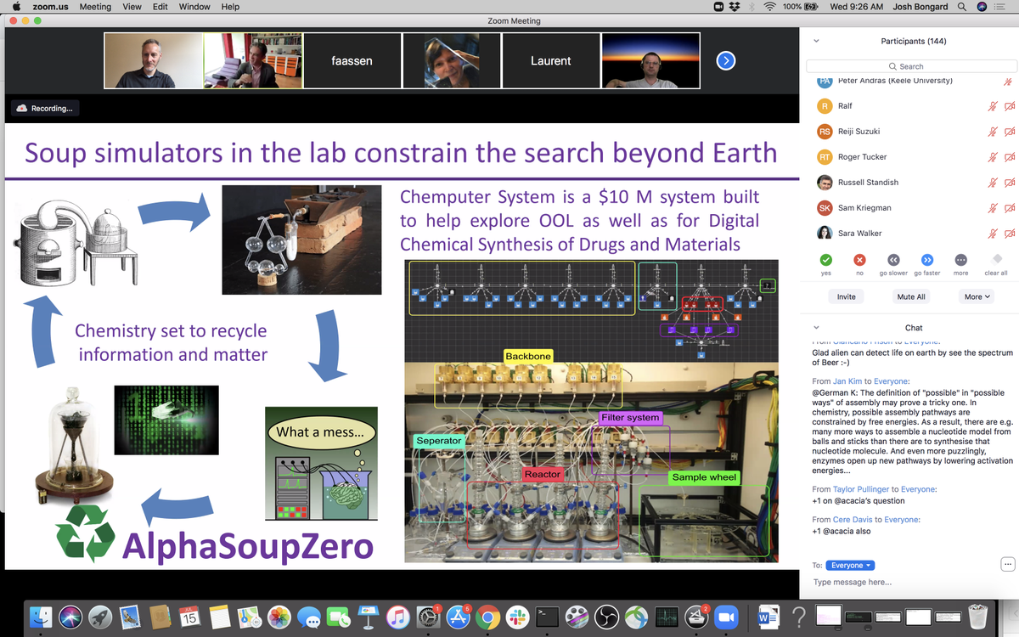Click Jan Kim's name in chat
This screenshot has width=1019, height=637.
click(847, 381)
